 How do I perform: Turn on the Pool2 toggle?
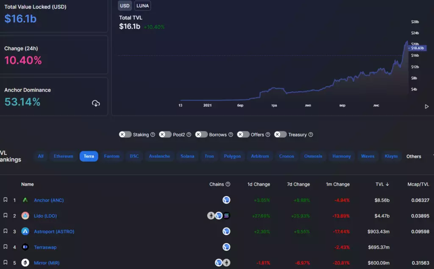[165, 134]
